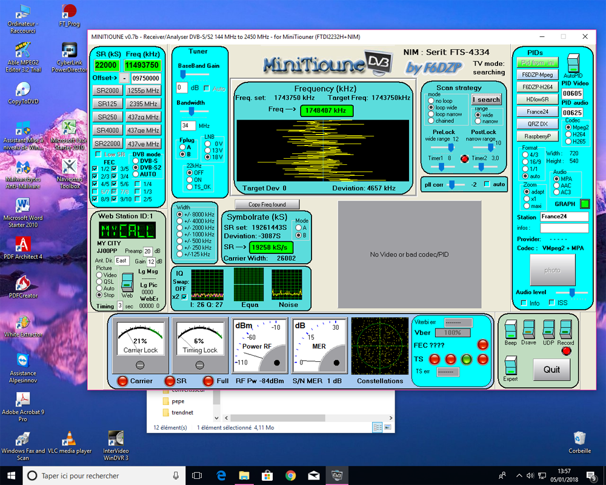Screen dimensions: 606x485
Task: Choose 16/9 picture format
Action: coord(525,162)
